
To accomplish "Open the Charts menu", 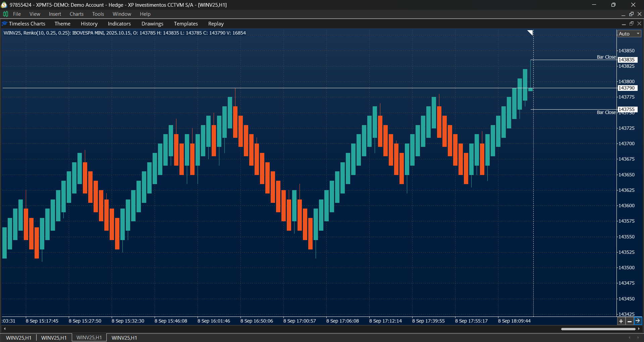I will coord(76,14).
